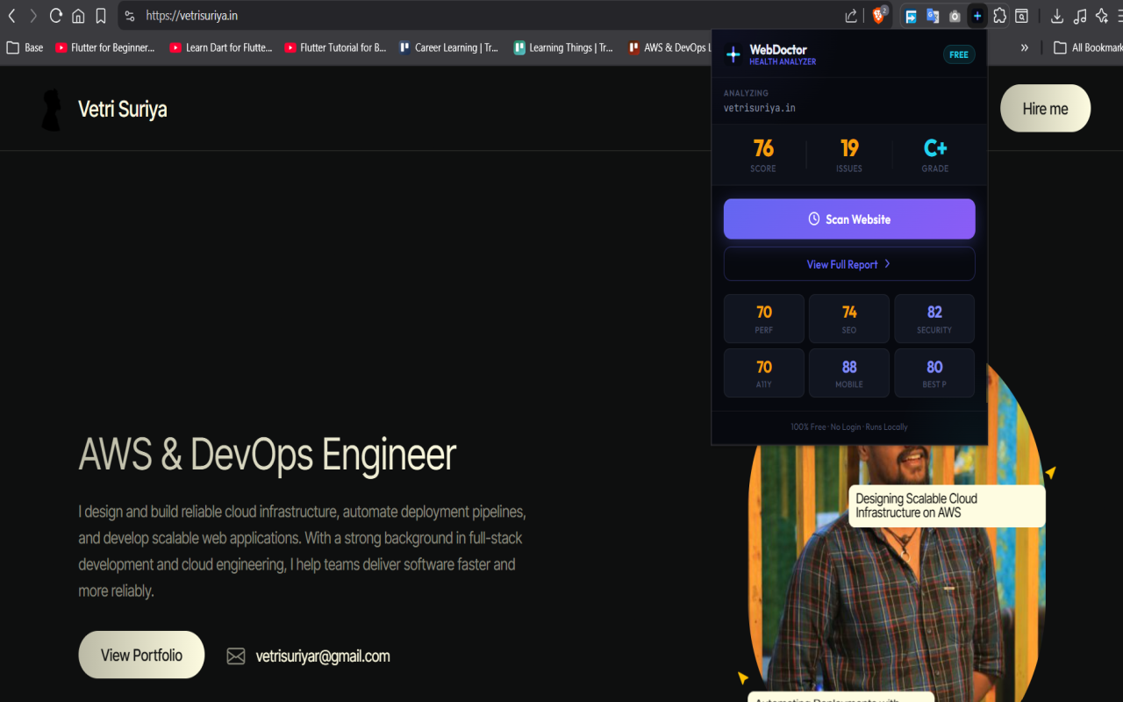Image resolution: width=1123 pixels, height=702 pixels.
Task: Select the SEO score 74 tile
Action: 849,319
